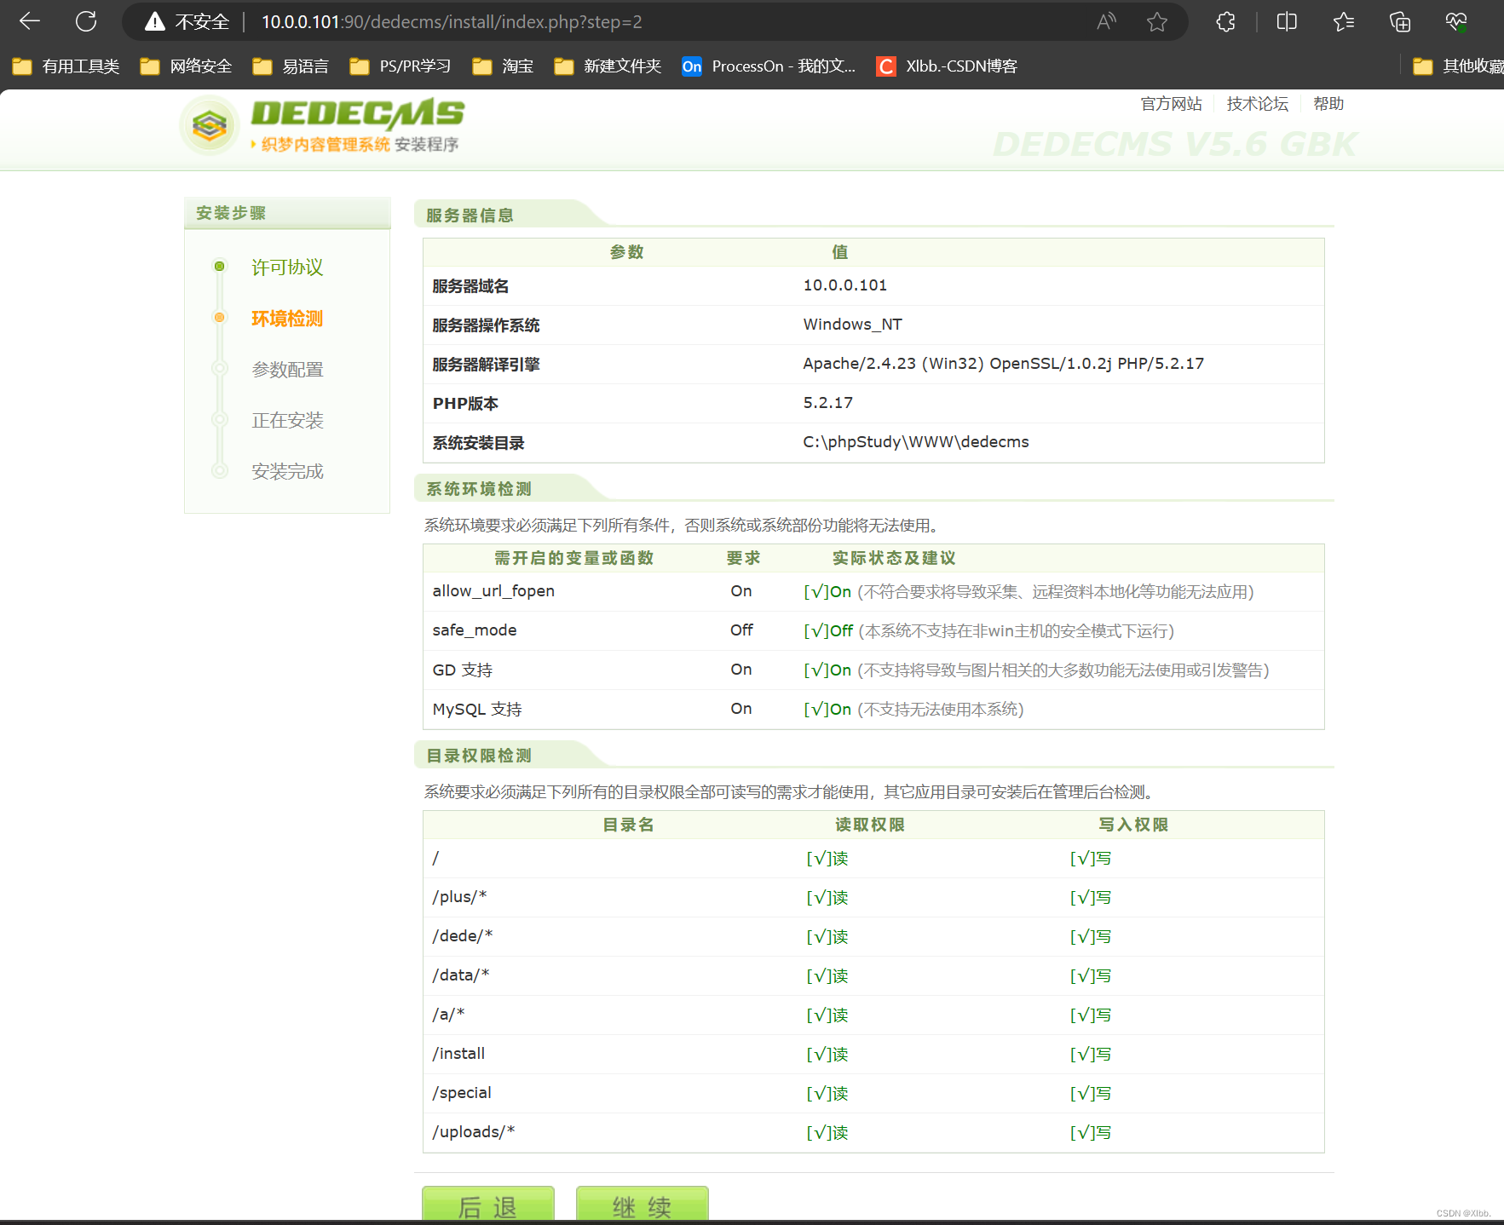Toggle split screen icon
This screenshot has width=1504, height=1225.
(x=1287, y=22)
